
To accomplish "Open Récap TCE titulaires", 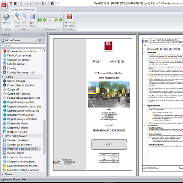I will [x=17, y=132].
